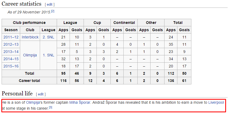Click the Career statistics section heading
Viewport: 229px width, 115px height.
click(22, 4)
